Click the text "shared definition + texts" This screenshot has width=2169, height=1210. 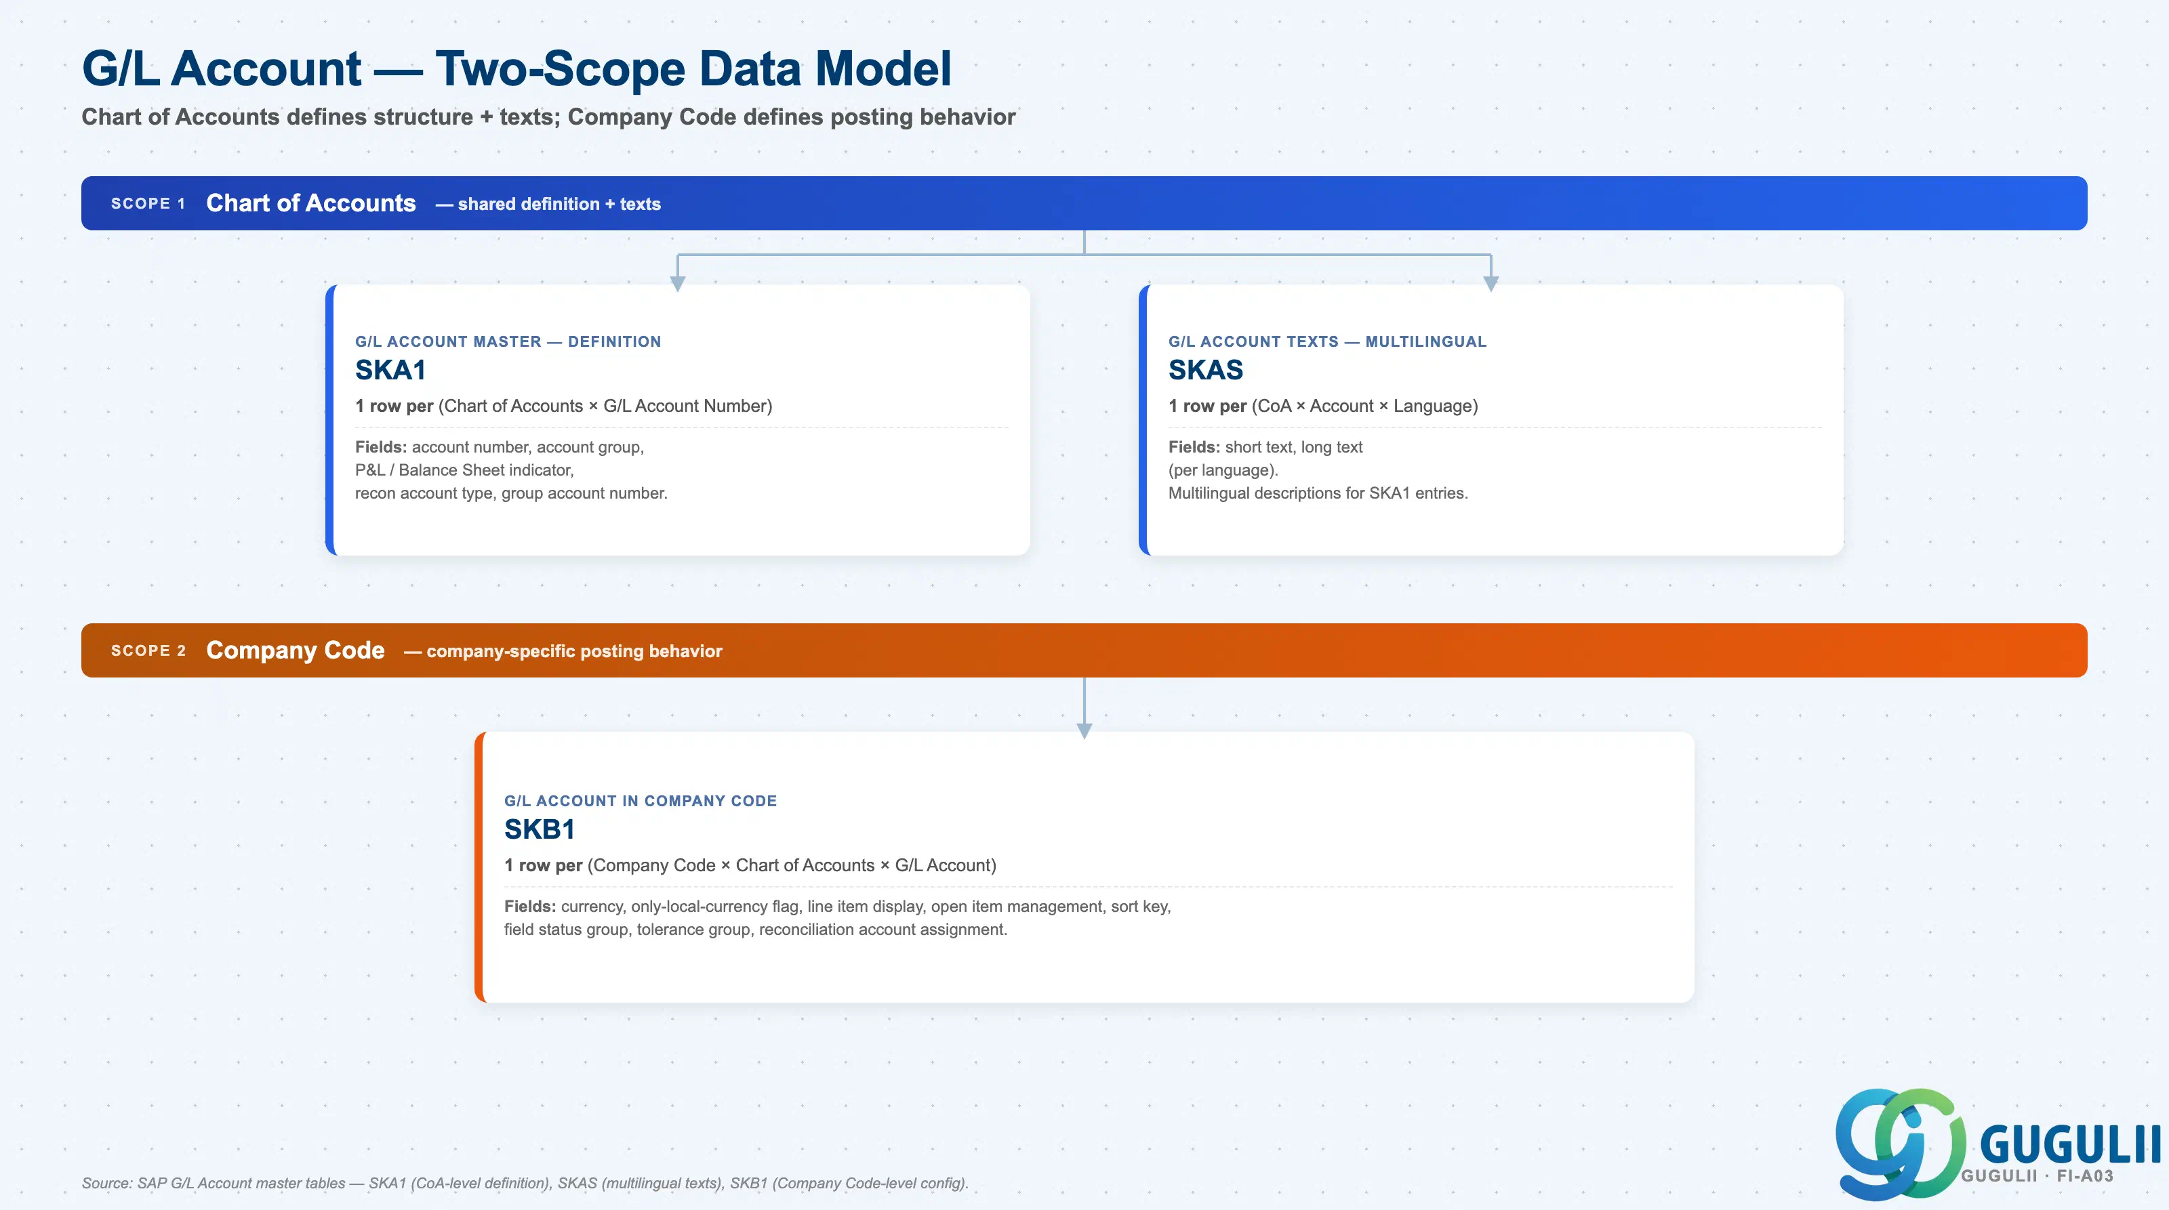pyautogui.click(x=559, y=204)
